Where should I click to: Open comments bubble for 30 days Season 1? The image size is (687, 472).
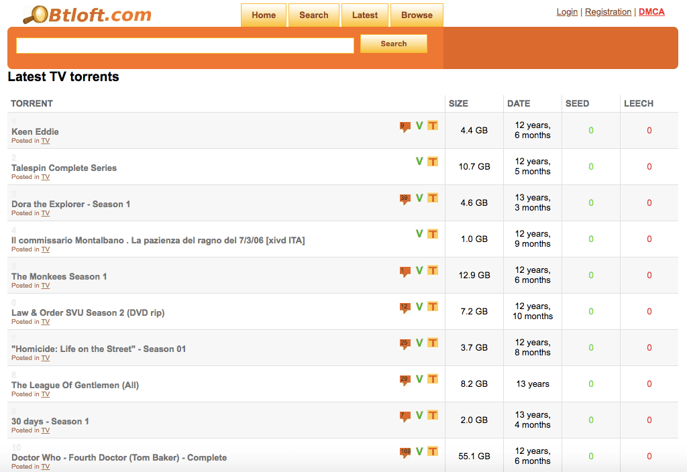click(x=405, y=416)
